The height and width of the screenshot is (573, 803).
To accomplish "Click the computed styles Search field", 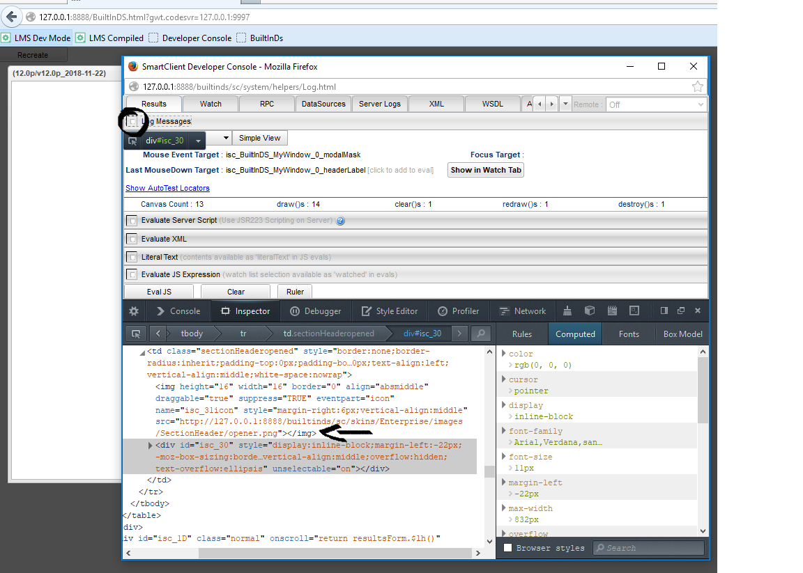I will tap(649, 547).
